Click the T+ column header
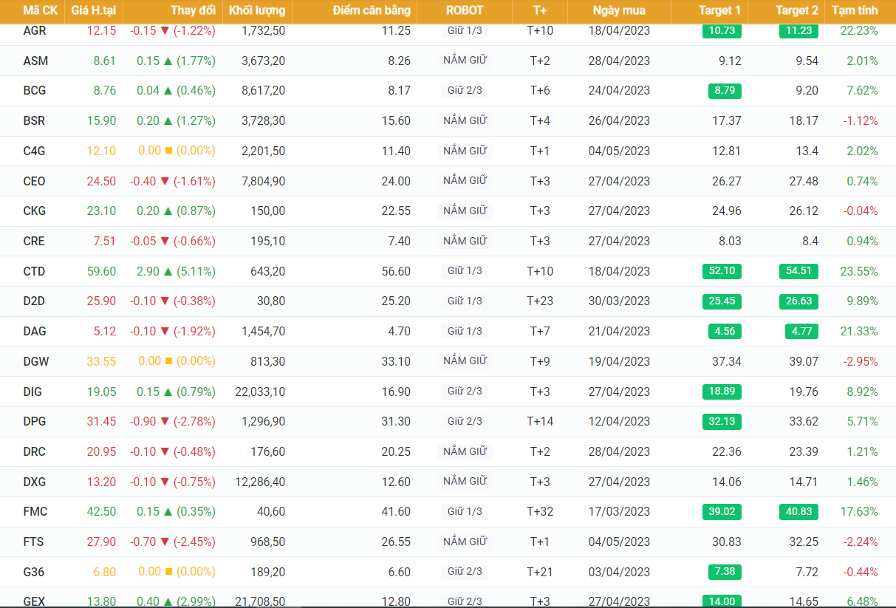Screen dimensions: 896x608 [540, 10]
